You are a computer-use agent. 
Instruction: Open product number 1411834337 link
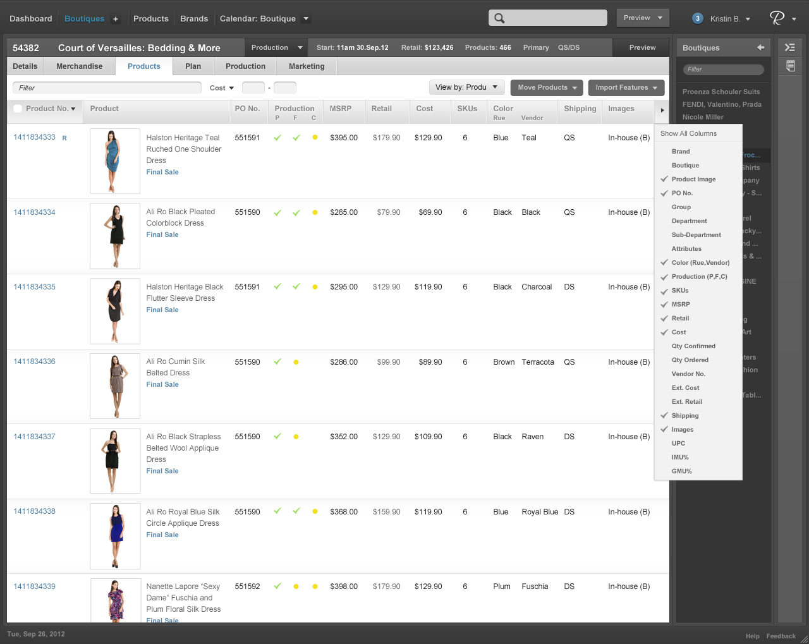click(x=34, y=437)
